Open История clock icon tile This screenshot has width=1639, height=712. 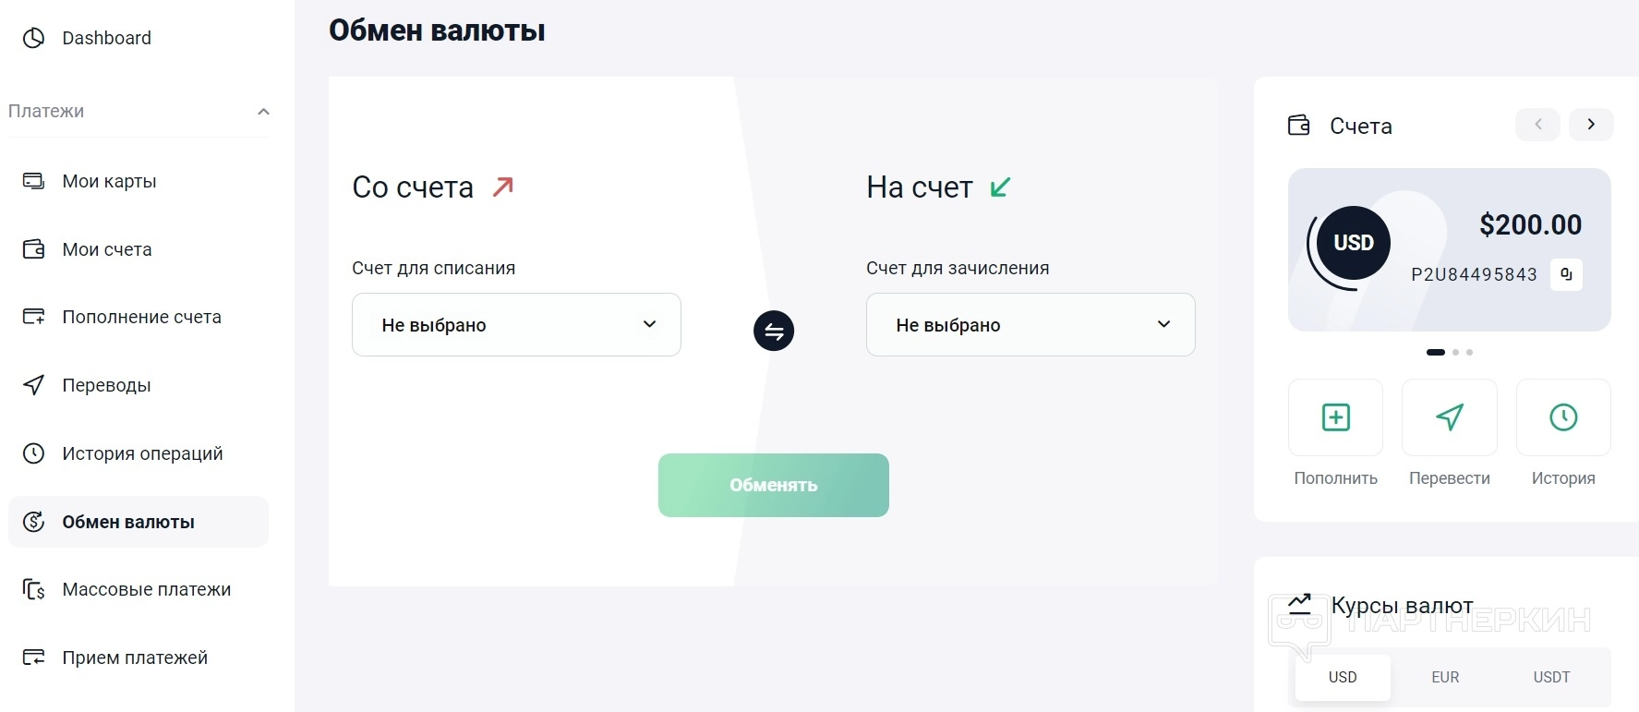[x=1563, y=417]
